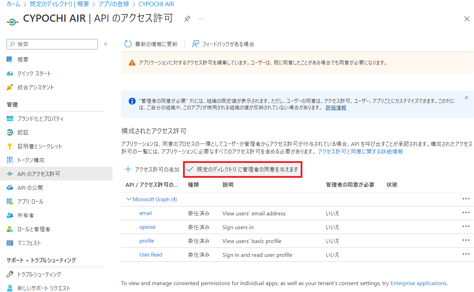Image resolution: width=474 pixels, height=292 pixels.
Task: Open 証明書とシークレット menu item
Action: [x=40, y=146]
